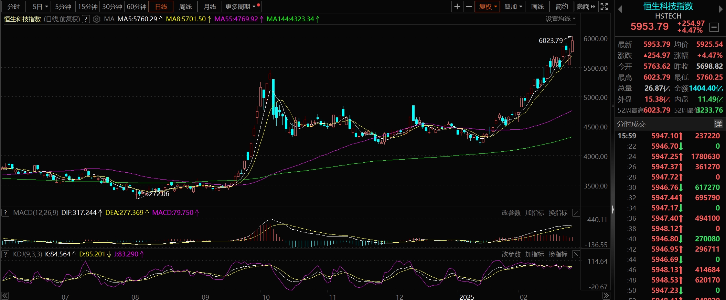Switch to 30分钟 chart tab

[112, 7]
